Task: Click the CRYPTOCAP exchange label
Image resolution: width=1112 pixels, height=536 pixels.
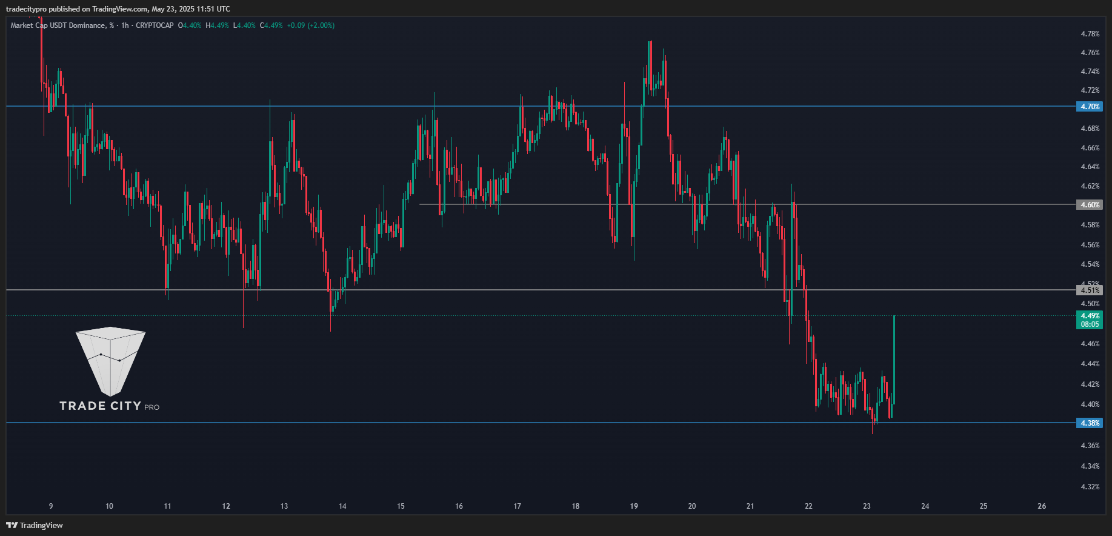Action: tap(155, 25)
